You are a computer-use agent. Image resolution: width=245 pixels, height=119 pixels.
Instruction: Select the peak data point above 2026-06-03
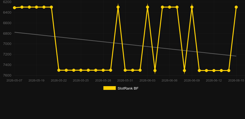pos(148,7)
